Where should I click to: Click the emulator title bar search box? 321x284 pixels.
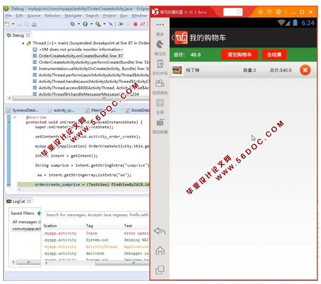pyautogui.click(x=233, y=12)
